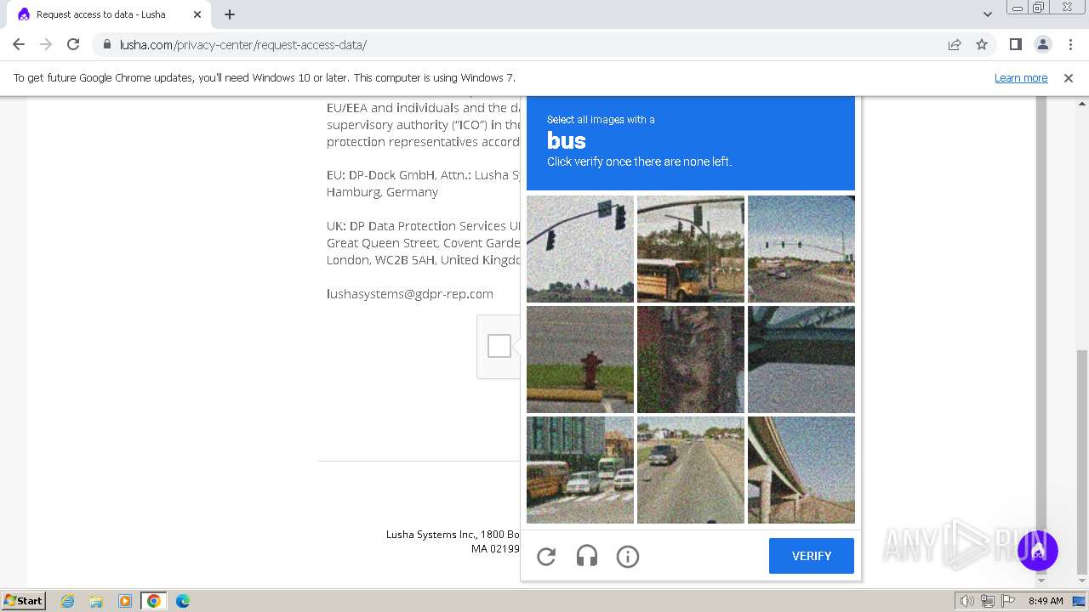Select the traffic light on gray sky tile
The width and height of the screenshot is (1089, 612).
(580, 249)
